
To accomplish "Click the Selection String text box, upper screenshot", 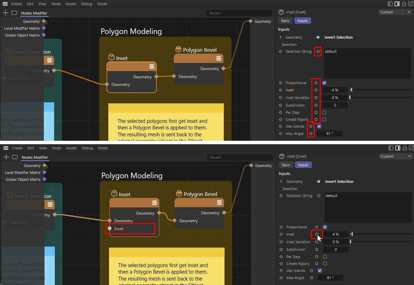I will [367, 63].
